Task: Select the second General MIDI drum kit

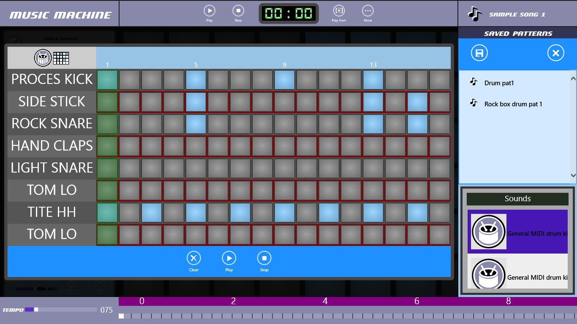Action: point(517,273)
